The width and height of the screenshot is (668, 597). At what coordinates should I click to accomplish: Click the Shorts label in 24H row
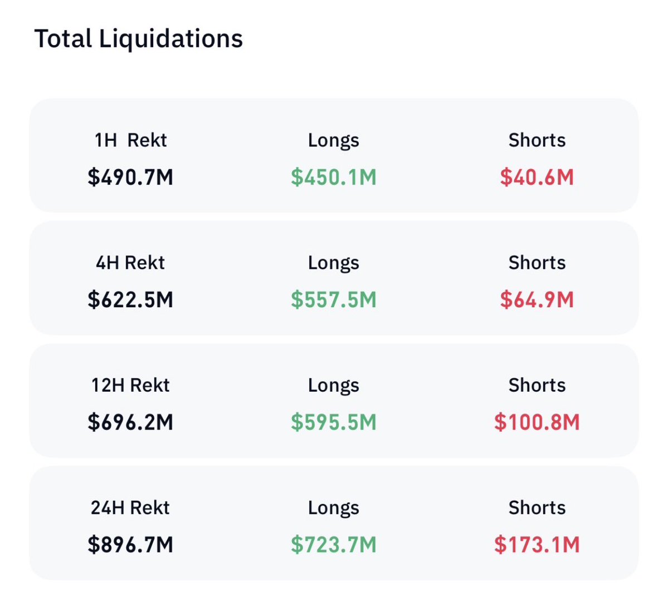click(x=537, y=507)
